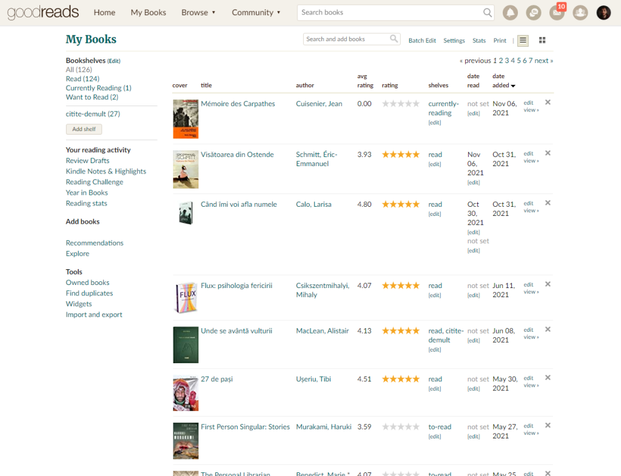This screenshot has height=476, width=621.
Task: Open the Read (124) shelf
Action: click(x=82, y=79)
